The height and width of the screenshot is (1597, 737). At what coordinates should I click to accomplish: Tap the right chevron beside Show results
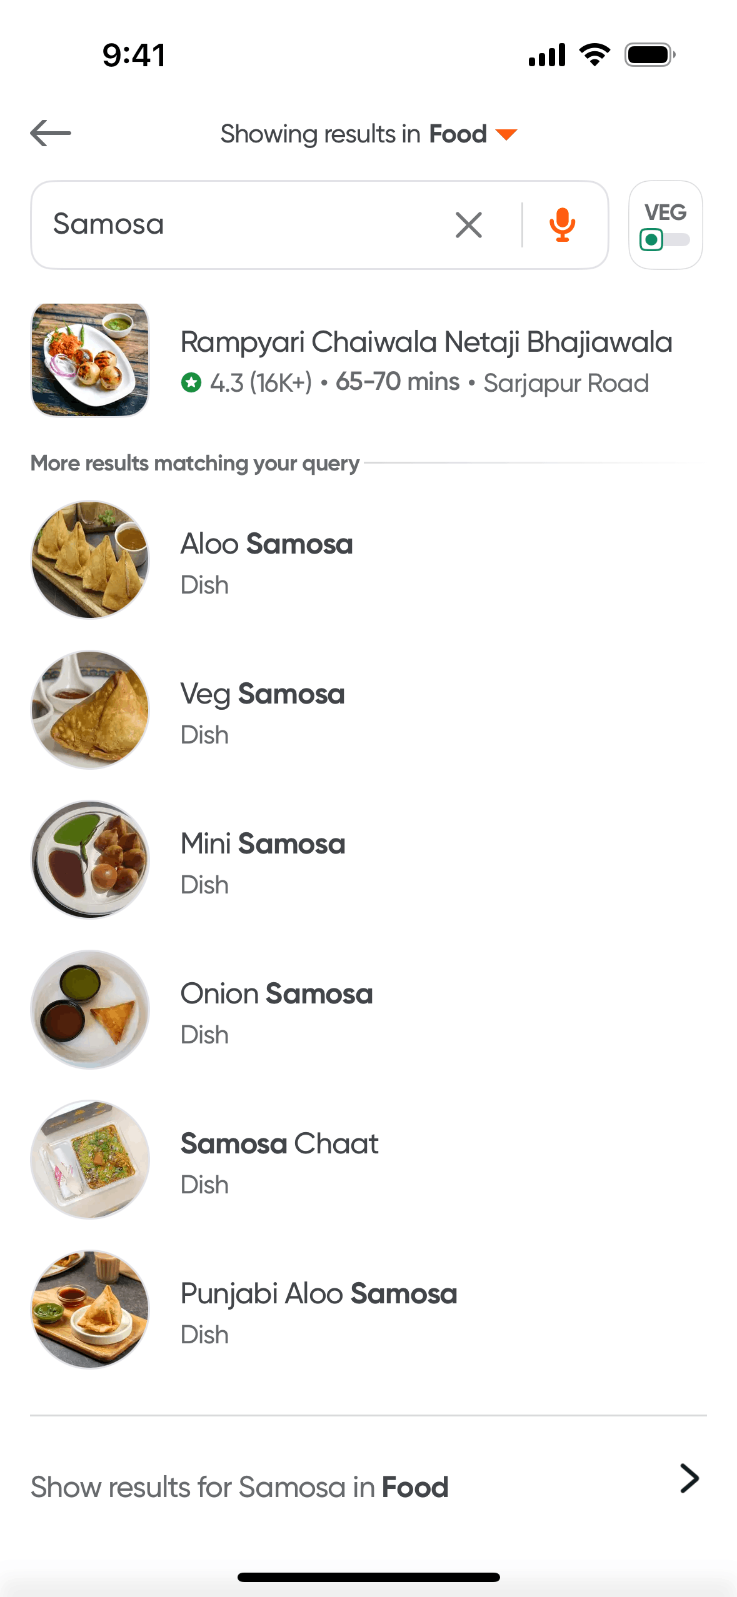click(x=689, y=1478)
